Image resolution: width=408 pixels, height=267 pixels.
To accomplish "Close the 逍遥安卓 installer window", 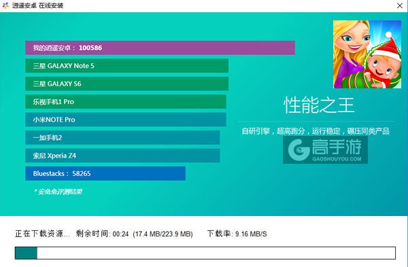I will [x=400, y=5].
